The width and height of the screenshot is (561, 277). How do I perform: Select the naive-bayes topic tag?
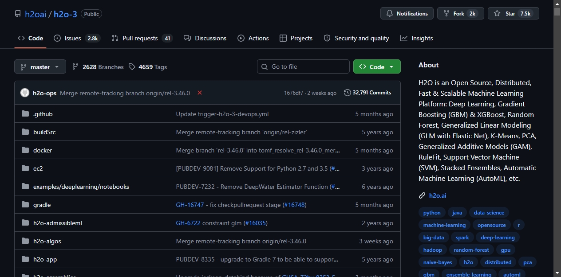point(438,262)
